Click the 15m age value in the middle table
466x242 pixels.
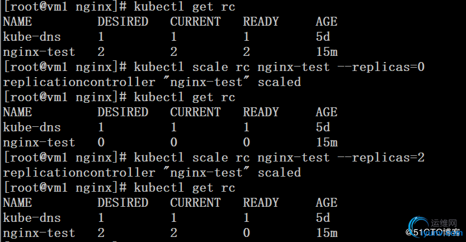(326, 143)
